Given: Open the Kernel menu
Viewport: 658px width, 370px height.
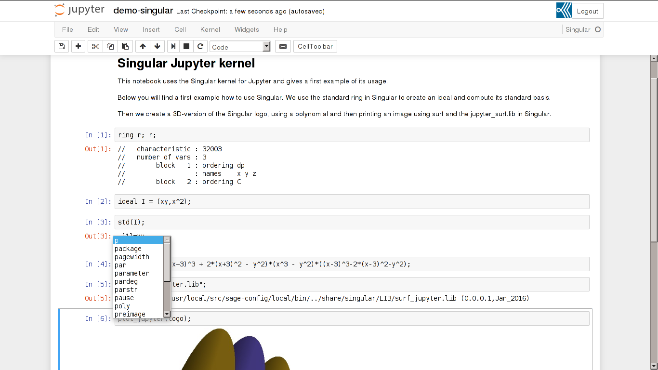Looking at the screenshot, I should click(210, 29).
